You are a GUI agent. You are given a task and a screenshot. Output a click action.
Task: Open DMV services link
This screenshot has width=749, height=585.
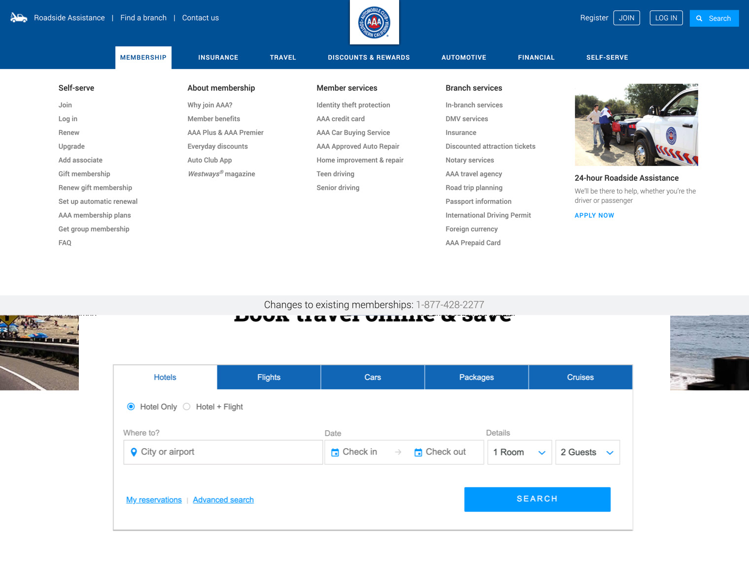pyautogui.click(x=467, y=119)
